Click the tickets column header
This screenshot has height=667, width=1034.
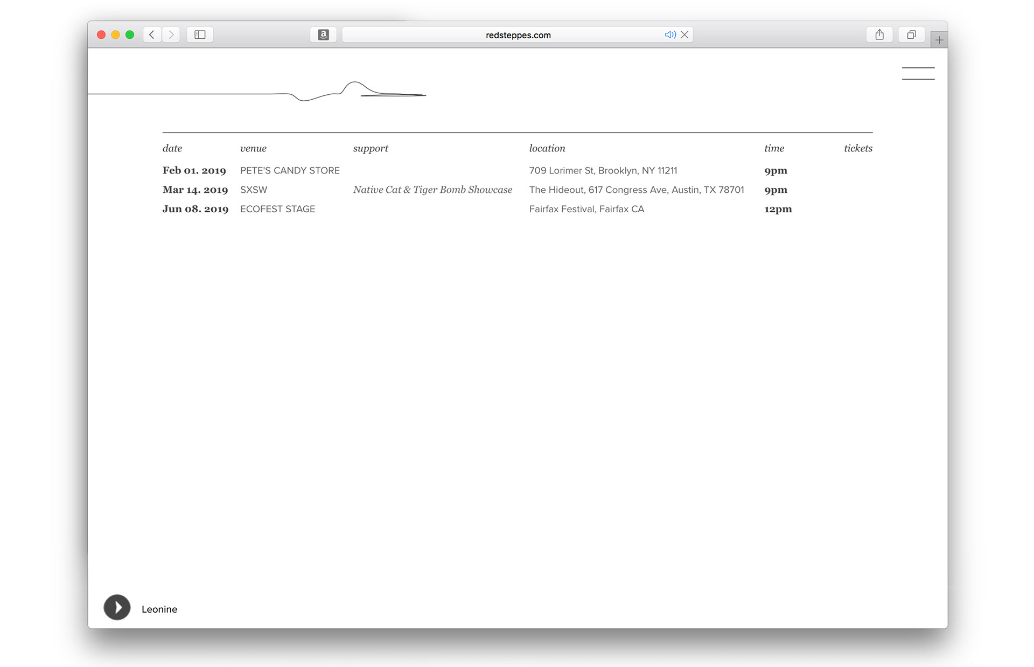[858, 148]
